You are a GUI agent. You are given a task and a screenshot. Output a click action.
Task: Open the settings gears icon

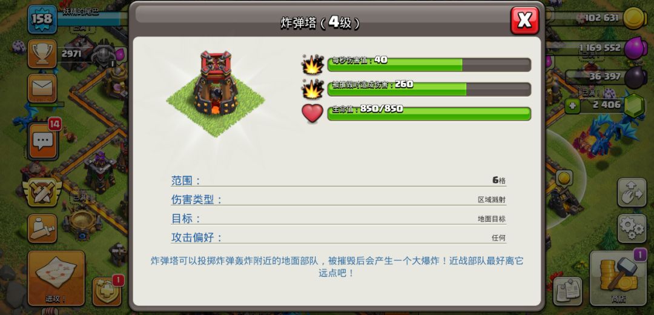[x=632, y=228]
